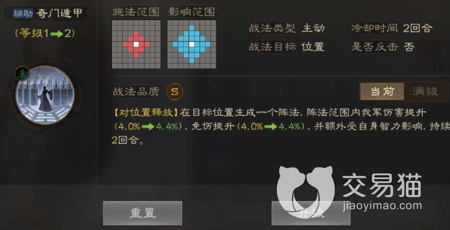
Task: Click the 战法目标 位置 label
Action: coord(287,47)
